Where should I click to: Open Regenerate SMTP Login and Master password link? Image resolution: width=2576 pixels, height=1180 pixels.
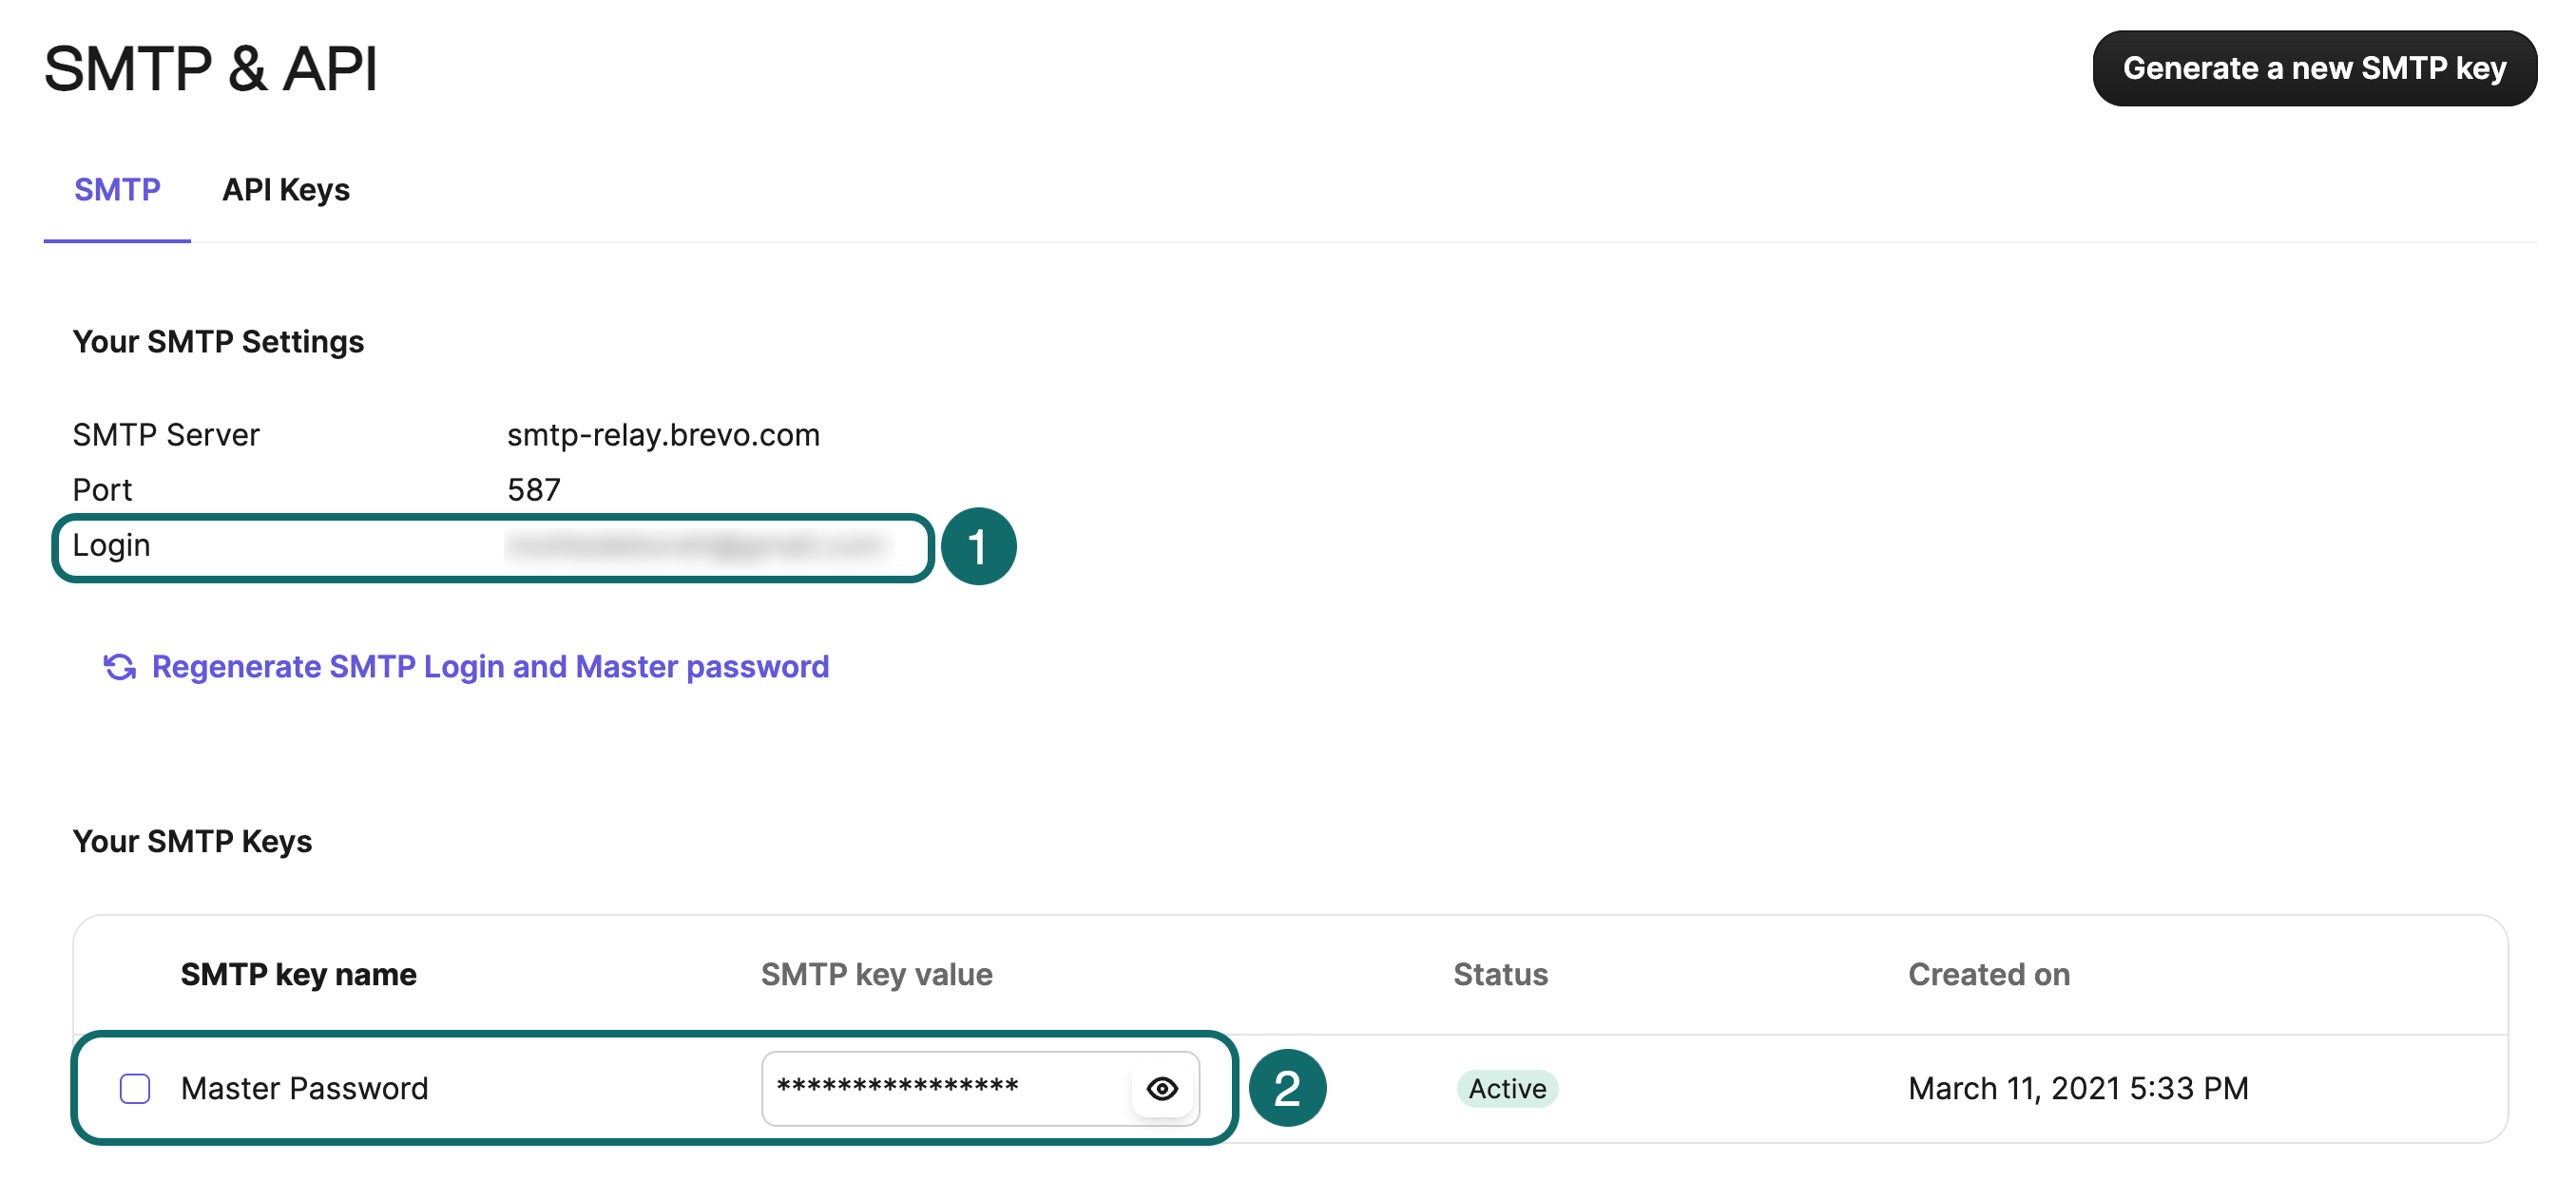tap(490, 666)
